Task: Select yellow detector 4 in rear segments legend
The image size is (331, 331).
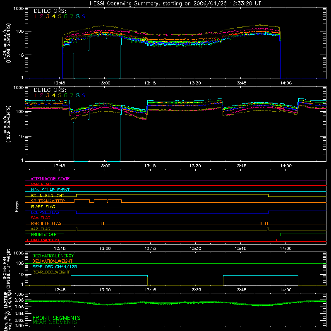Action: pos(54,96)
